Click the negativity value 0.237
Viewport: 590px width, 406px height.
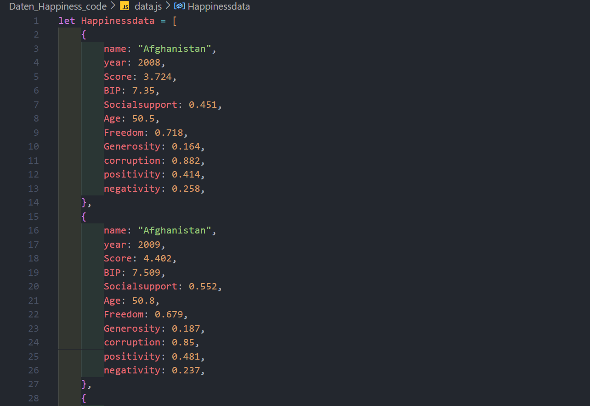tap(186, 370)
